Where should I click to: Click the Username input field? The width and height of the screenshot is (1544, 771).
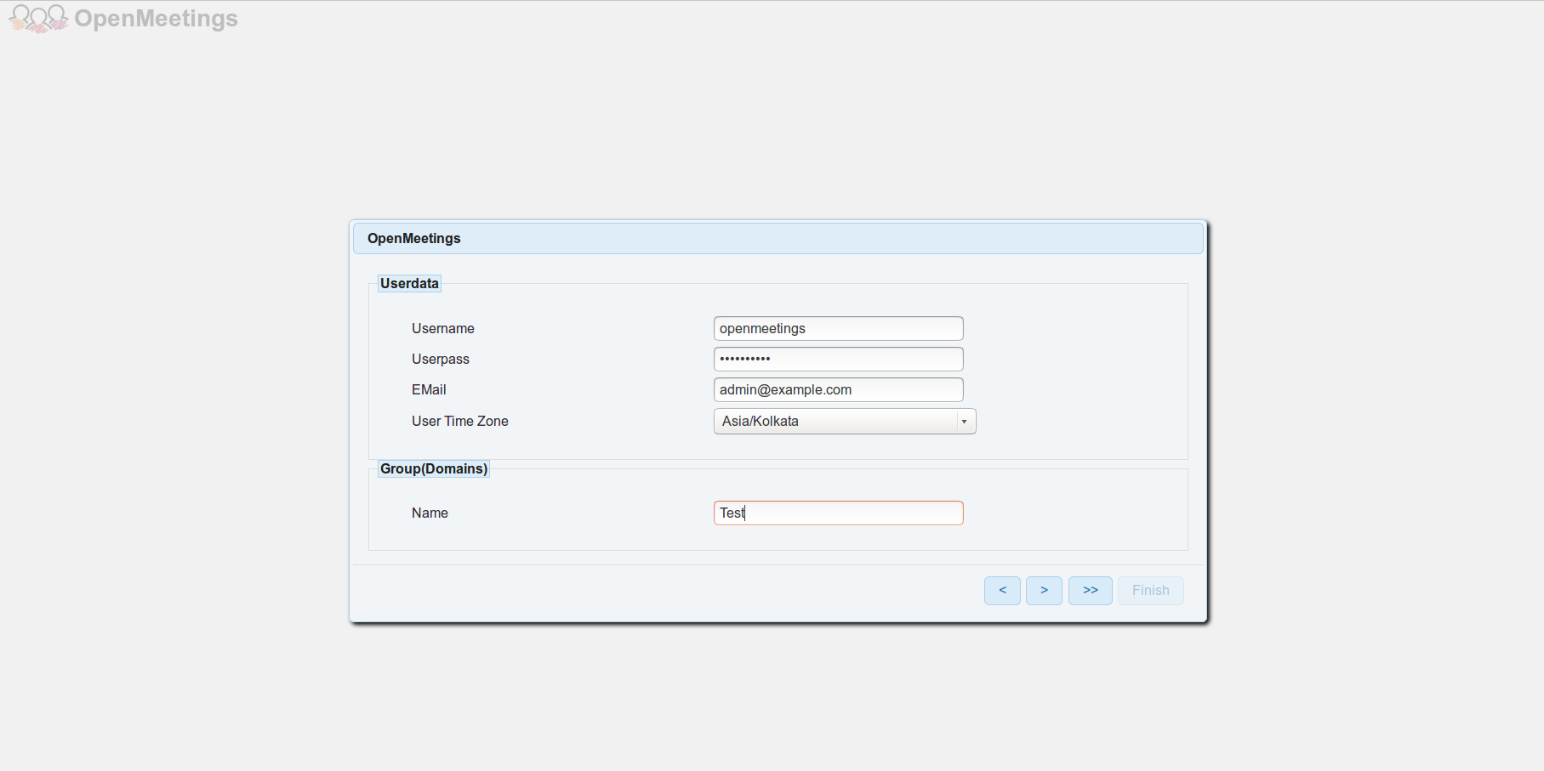coord(838,328)
